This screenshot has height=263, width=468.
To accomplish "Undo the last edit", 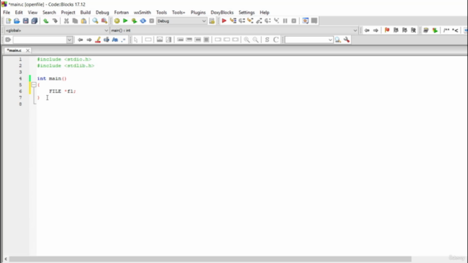I will coord(45,21).
